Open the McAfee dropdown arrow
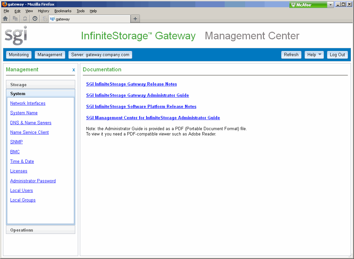The image size is (354, 259). (331, 5)
